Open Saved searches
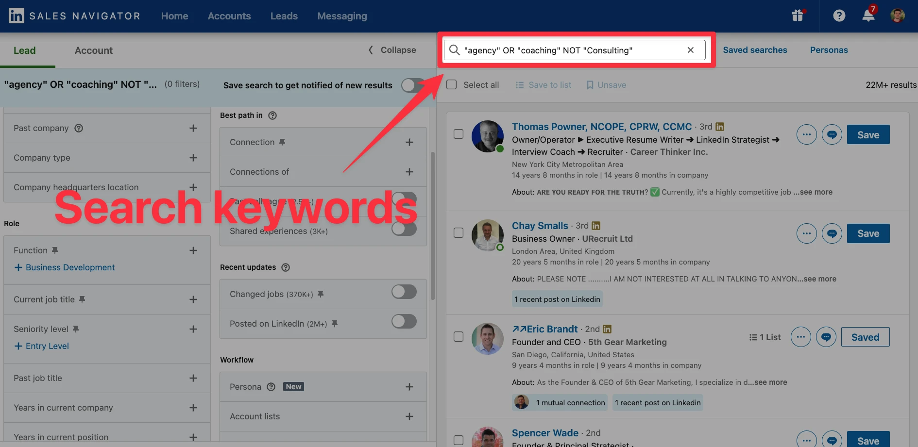Viewport: 918px width, 447px height. pyautogui.click(x=755, y=50)
